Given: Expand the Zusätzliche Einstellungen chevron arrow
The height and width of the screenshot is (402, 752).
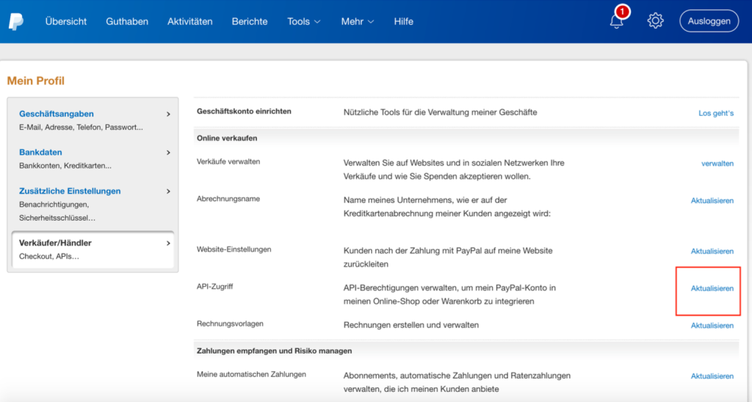Looking at the screenshot, I should pyautogui.click(x=168, y=191).
